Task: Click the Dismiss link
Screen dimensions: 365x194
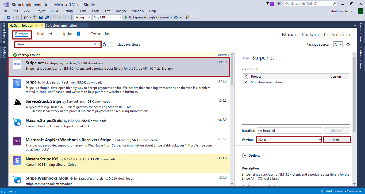Action: (x=223, y=55)
